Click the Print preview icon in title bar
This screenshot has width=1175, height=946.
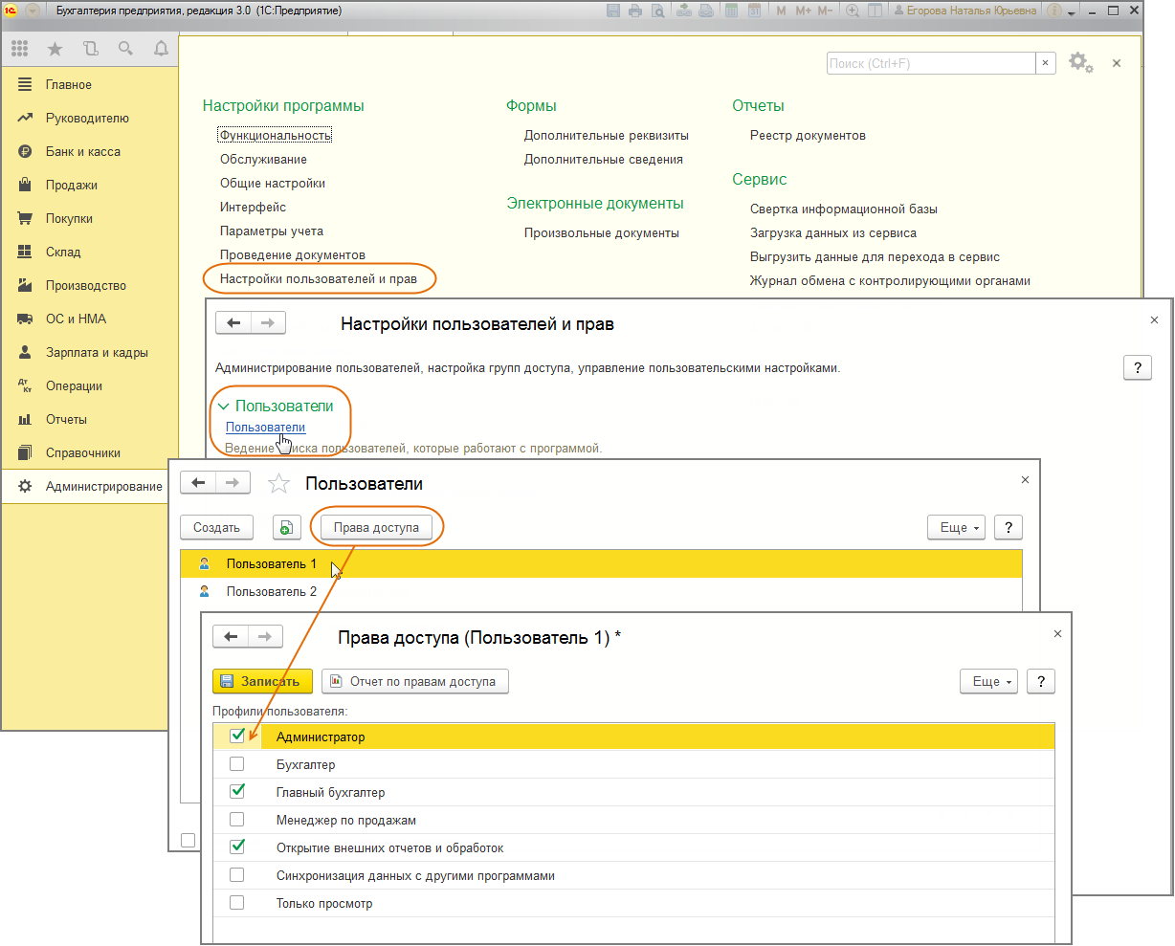click(658, 11)
